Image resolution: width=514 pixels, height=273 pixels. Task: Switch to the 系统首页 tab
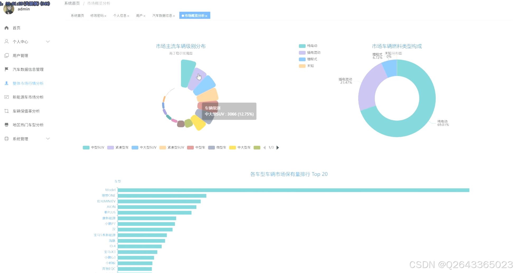click(x=77, y=16)
